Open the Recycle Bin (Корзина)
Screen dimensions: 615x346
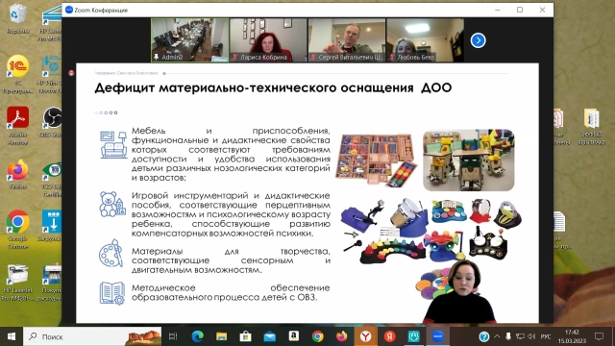point(17,17)
